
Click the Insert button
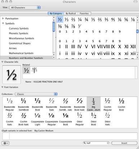(124, 143)
